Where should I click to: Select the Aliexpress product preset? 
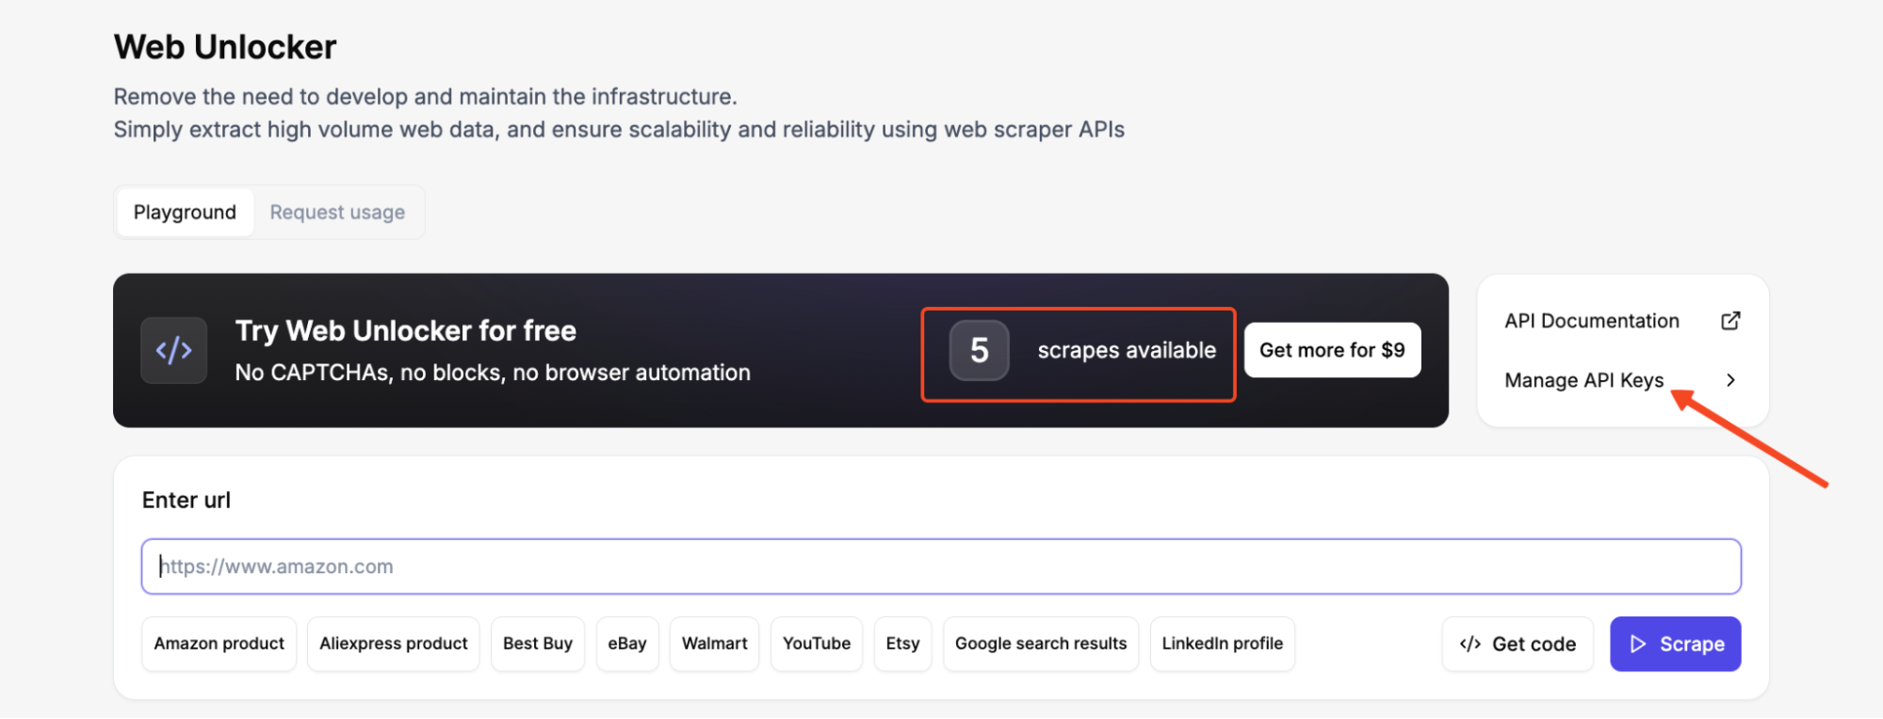click(x=394, y=644)
